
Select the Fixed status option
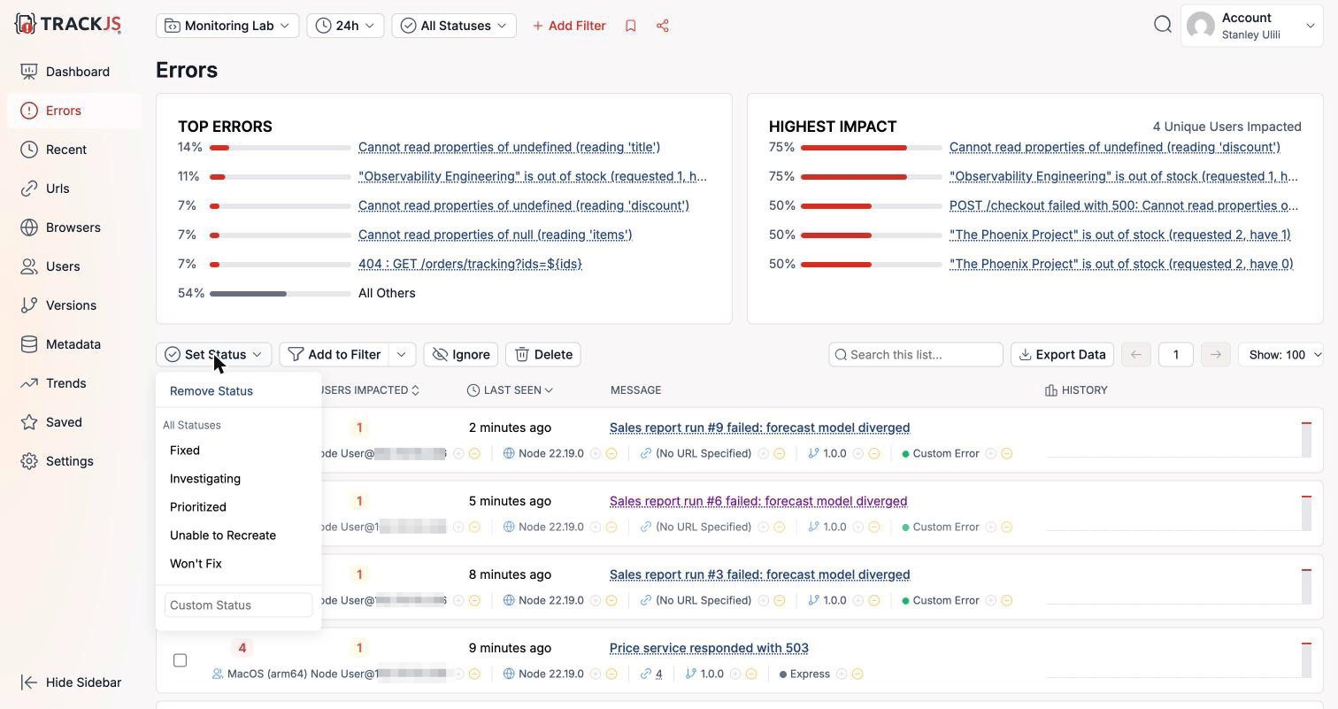185,451
